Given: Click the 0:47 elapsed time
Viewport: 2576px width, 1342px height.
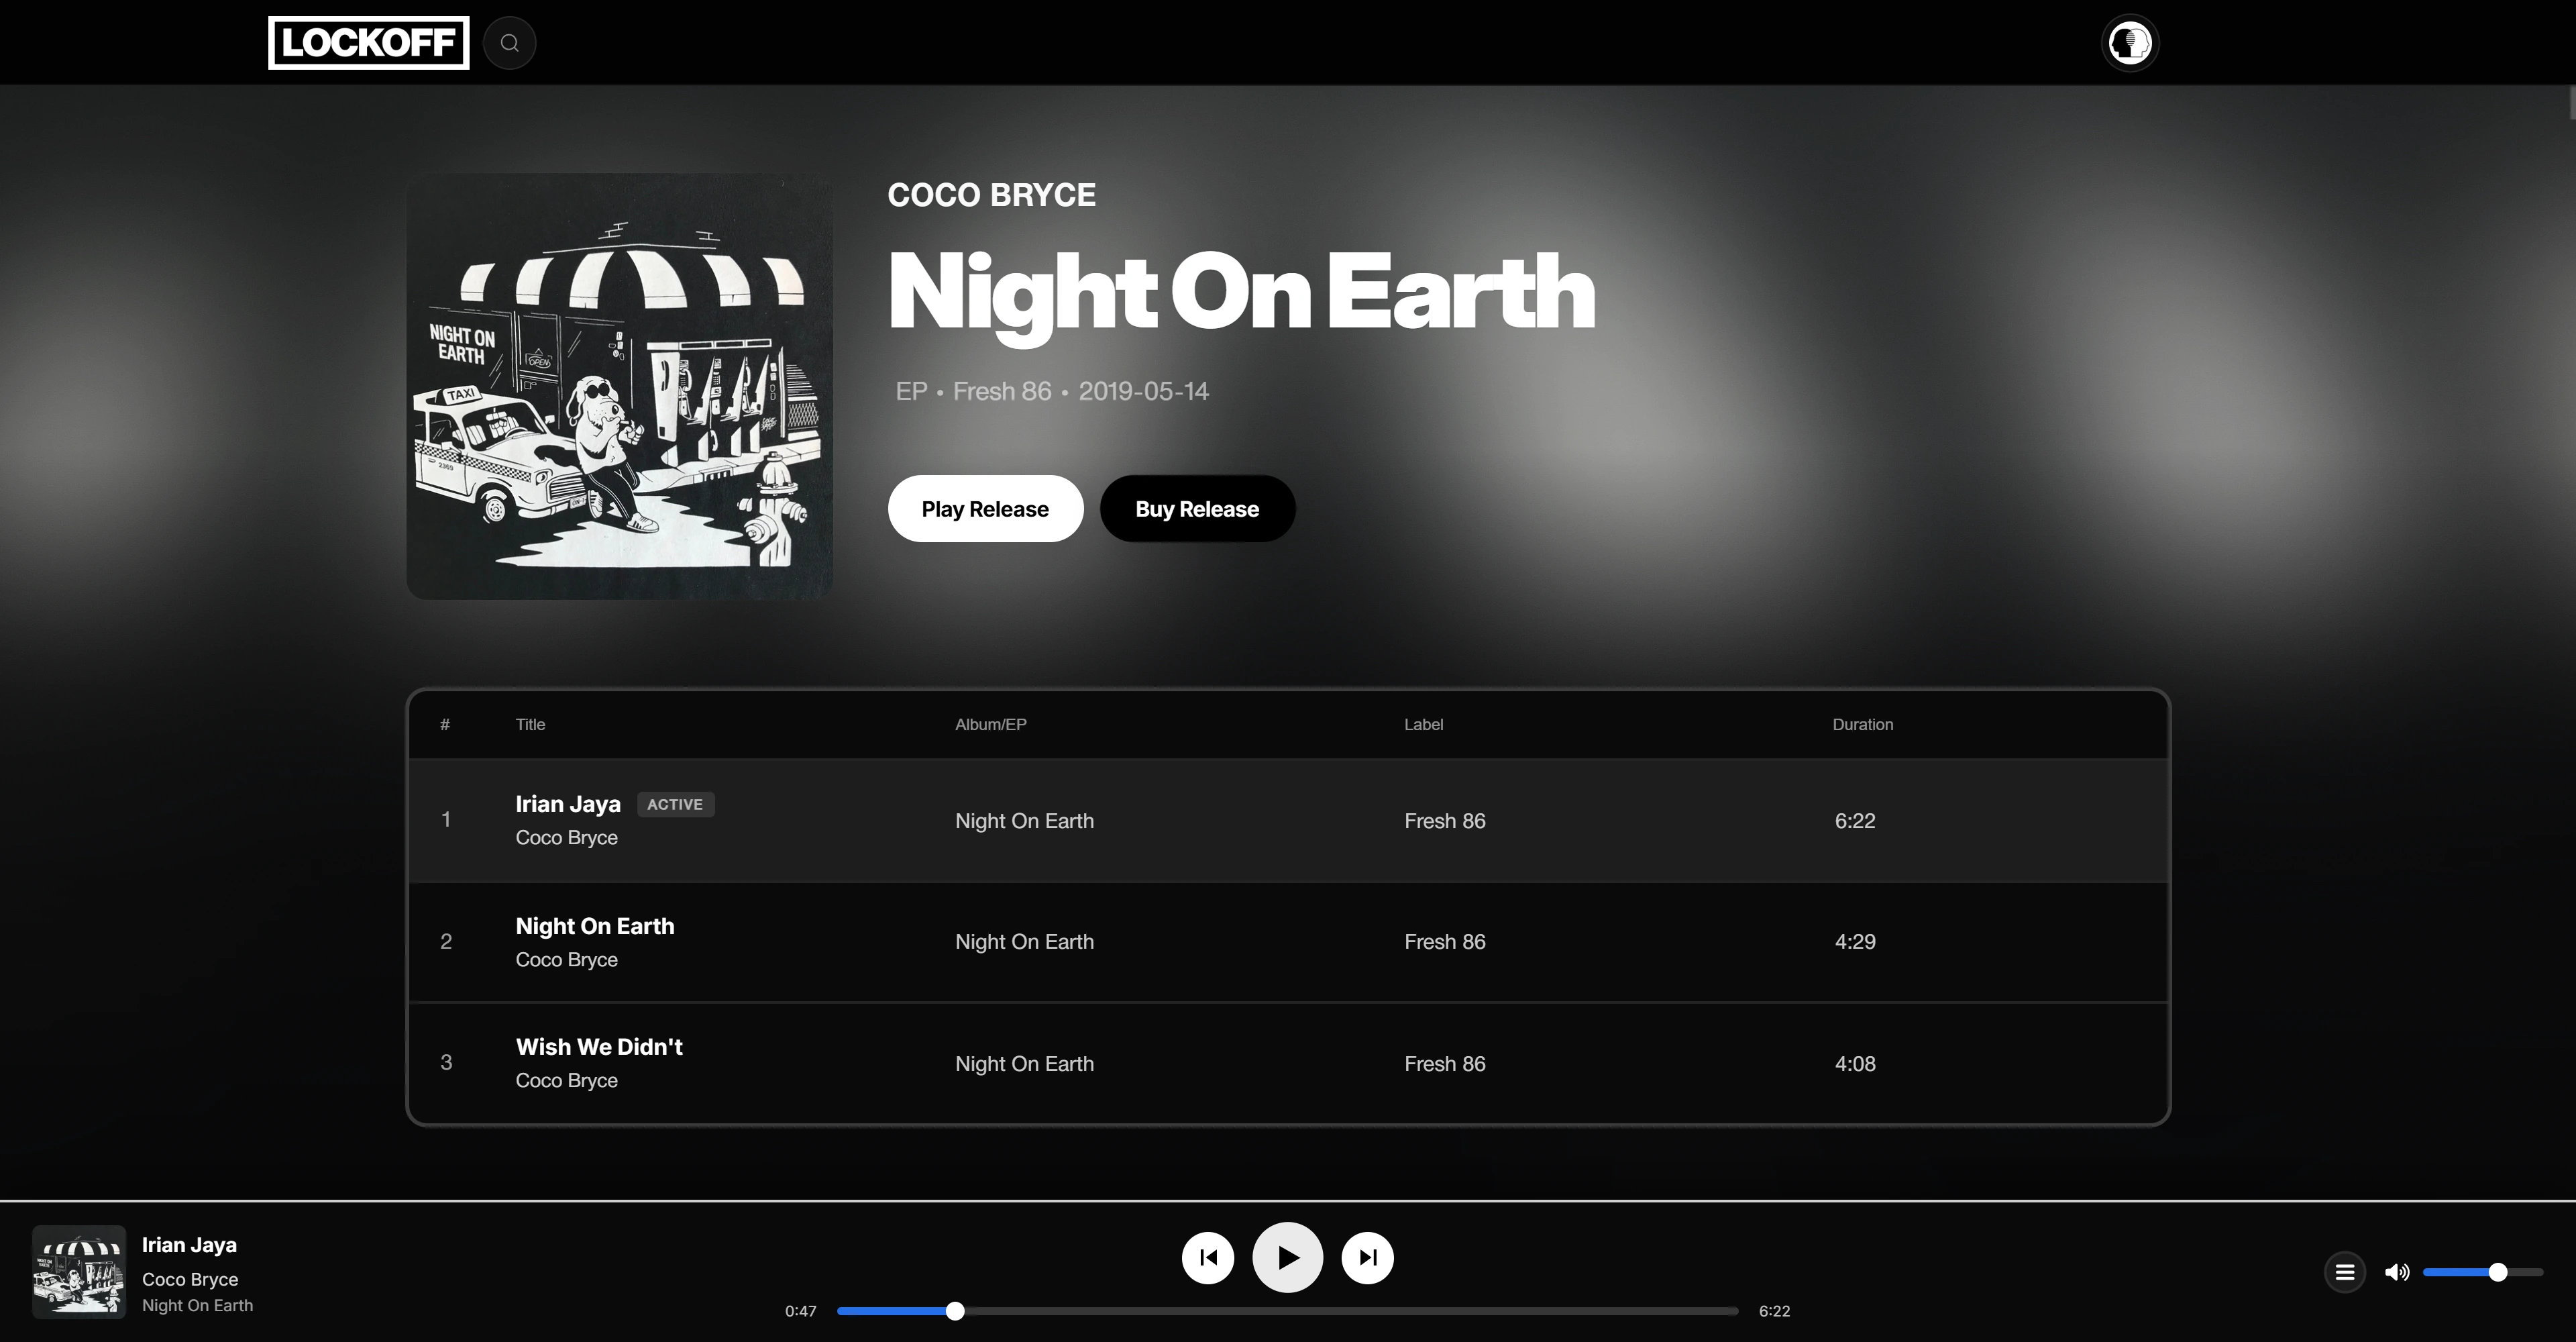Looking at the screenshot, I should pos(800,1311).
